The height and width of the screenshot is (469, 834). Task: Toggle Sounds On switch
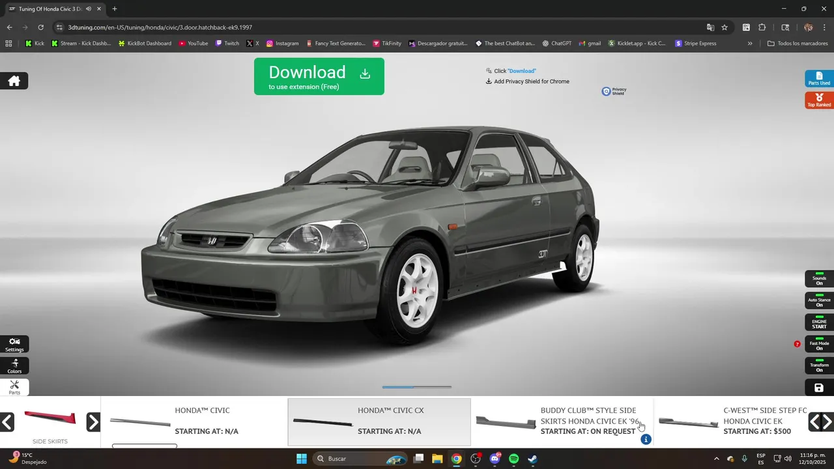pos(819,279)
